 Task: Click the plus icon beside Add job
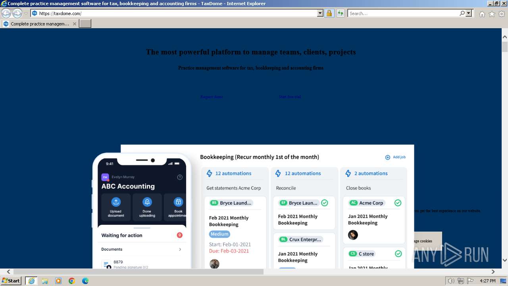[388, 157]
